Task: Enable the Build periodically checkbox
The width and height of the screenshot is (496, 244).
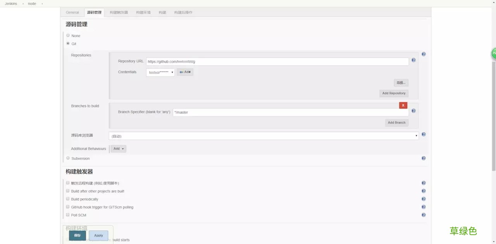Action: pos(67,199)
